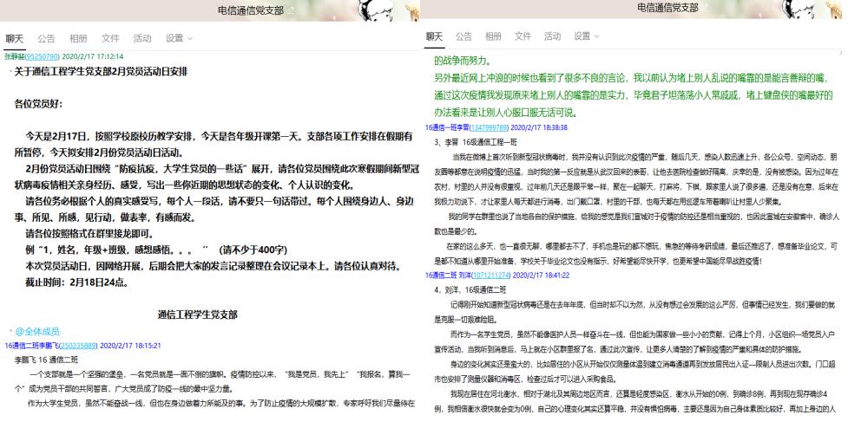Open 文件 tab in right window

523,36
